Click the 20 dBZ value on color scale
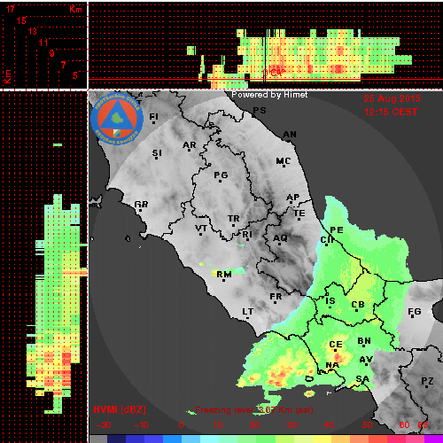The height and width of the screenshot is (443, 443). [x=254, y=425]
